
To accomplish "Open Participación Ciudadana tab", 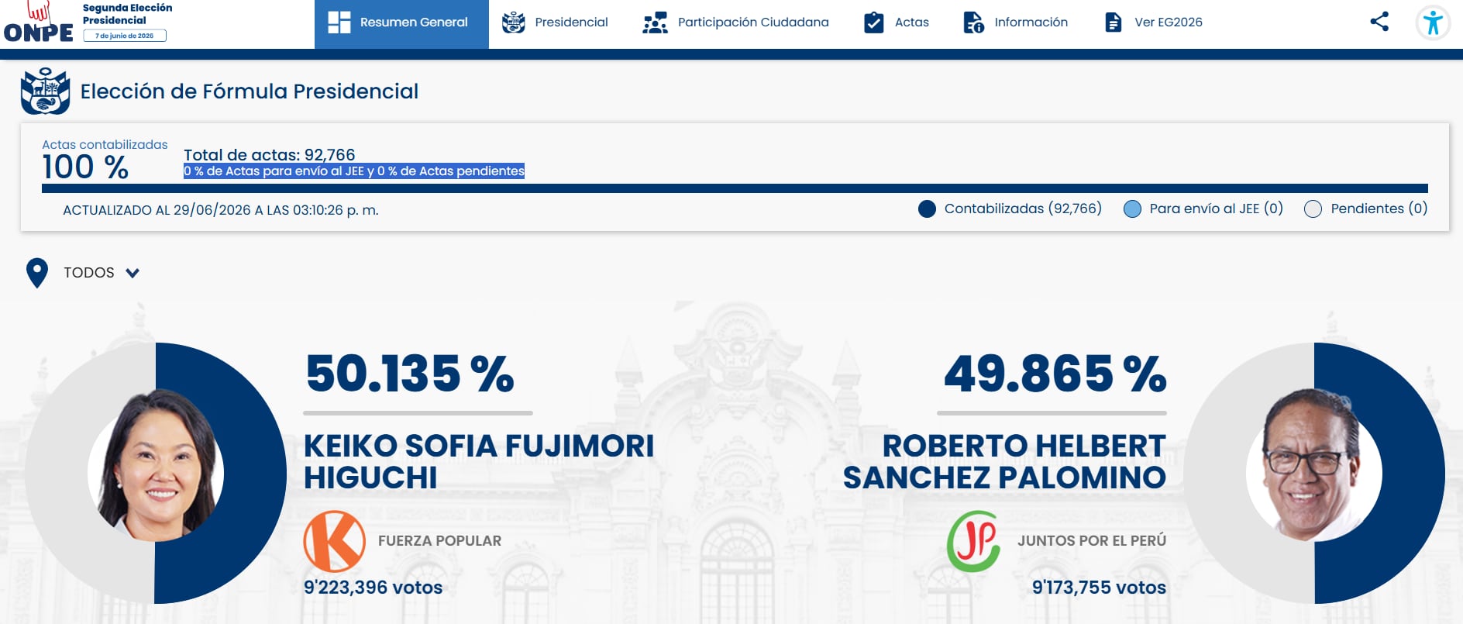I will (735, 22).
